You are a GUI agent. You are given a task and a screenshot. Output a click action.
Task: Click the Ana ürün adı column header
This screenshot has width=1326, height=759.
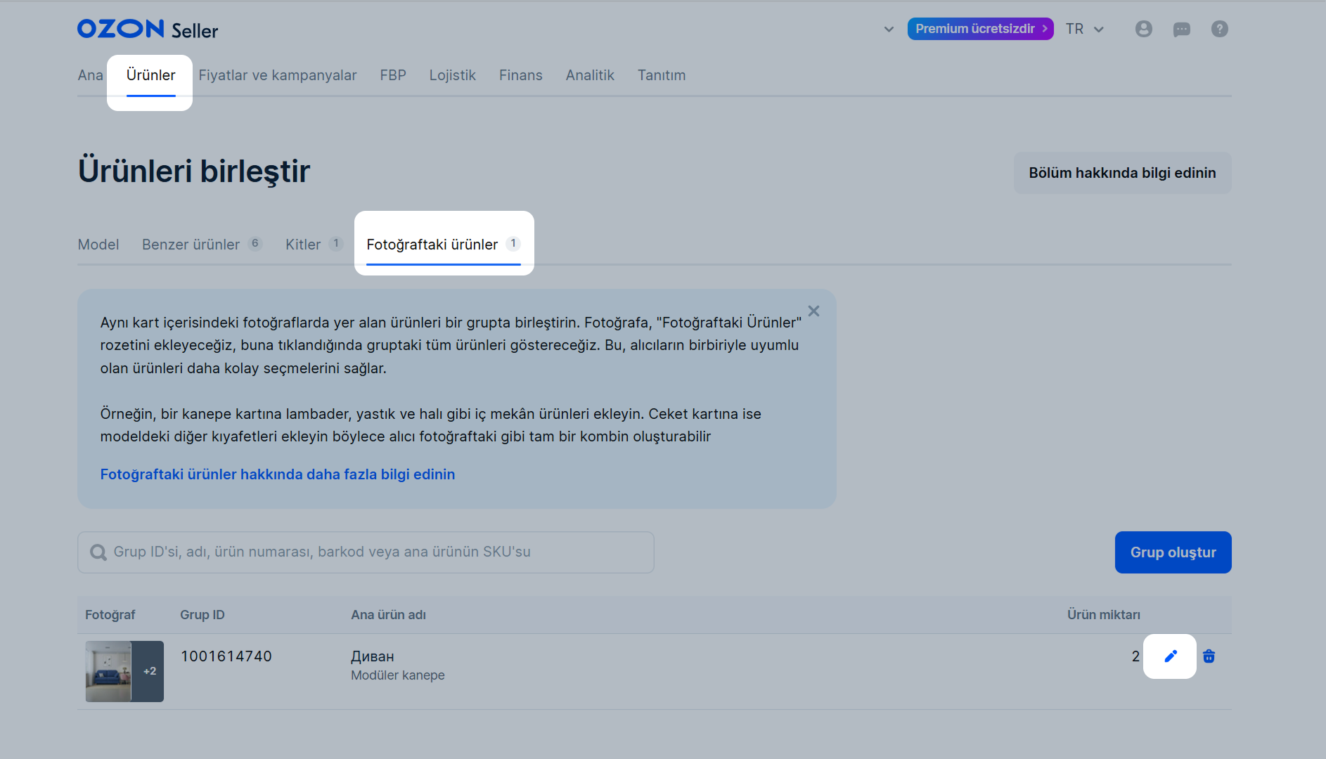(x=389, y=615)
